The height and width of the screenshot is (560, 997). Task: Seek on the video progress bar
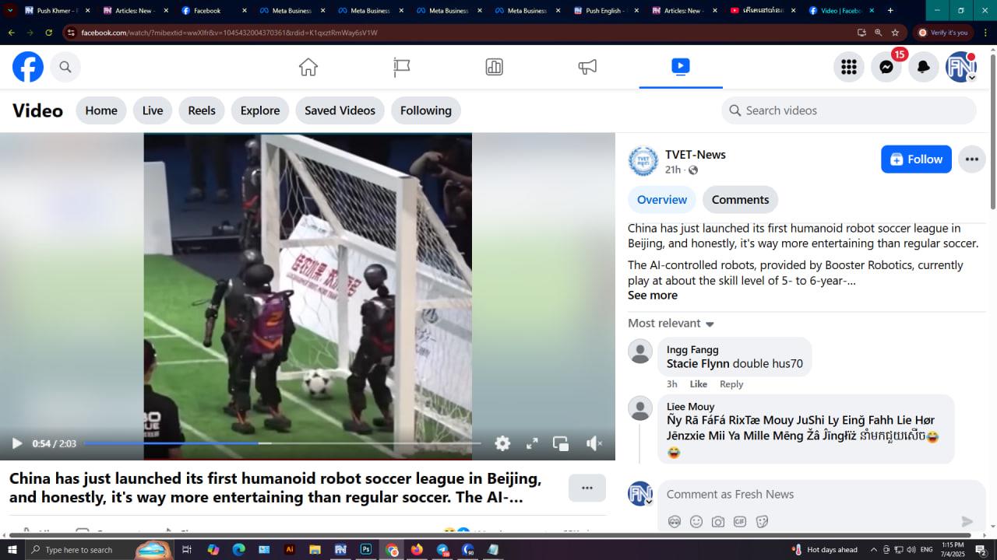[282, 443]
